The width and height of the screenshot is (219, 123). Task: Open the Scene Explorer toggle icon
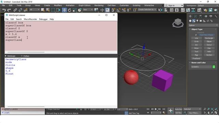[x=171, y=10]
